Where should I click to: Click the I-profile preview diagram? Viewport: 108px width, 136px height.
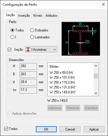(x=81, y=39)
